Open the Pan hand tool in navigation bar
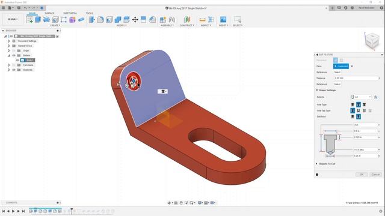The height and width of the screenshot is (216, 385). (181, 203)
